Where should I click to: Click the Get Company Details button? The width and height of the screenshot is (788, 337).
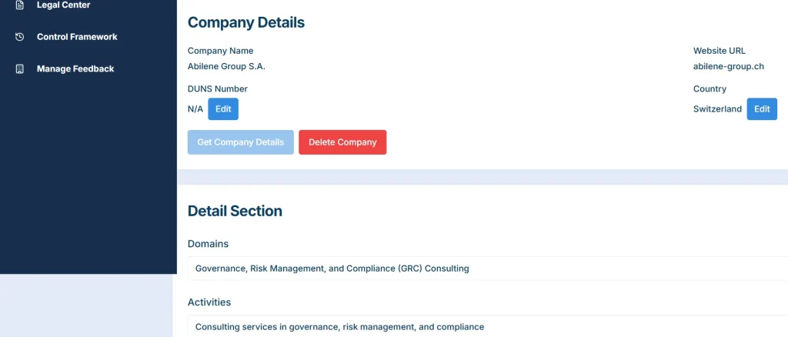[241, 142]
